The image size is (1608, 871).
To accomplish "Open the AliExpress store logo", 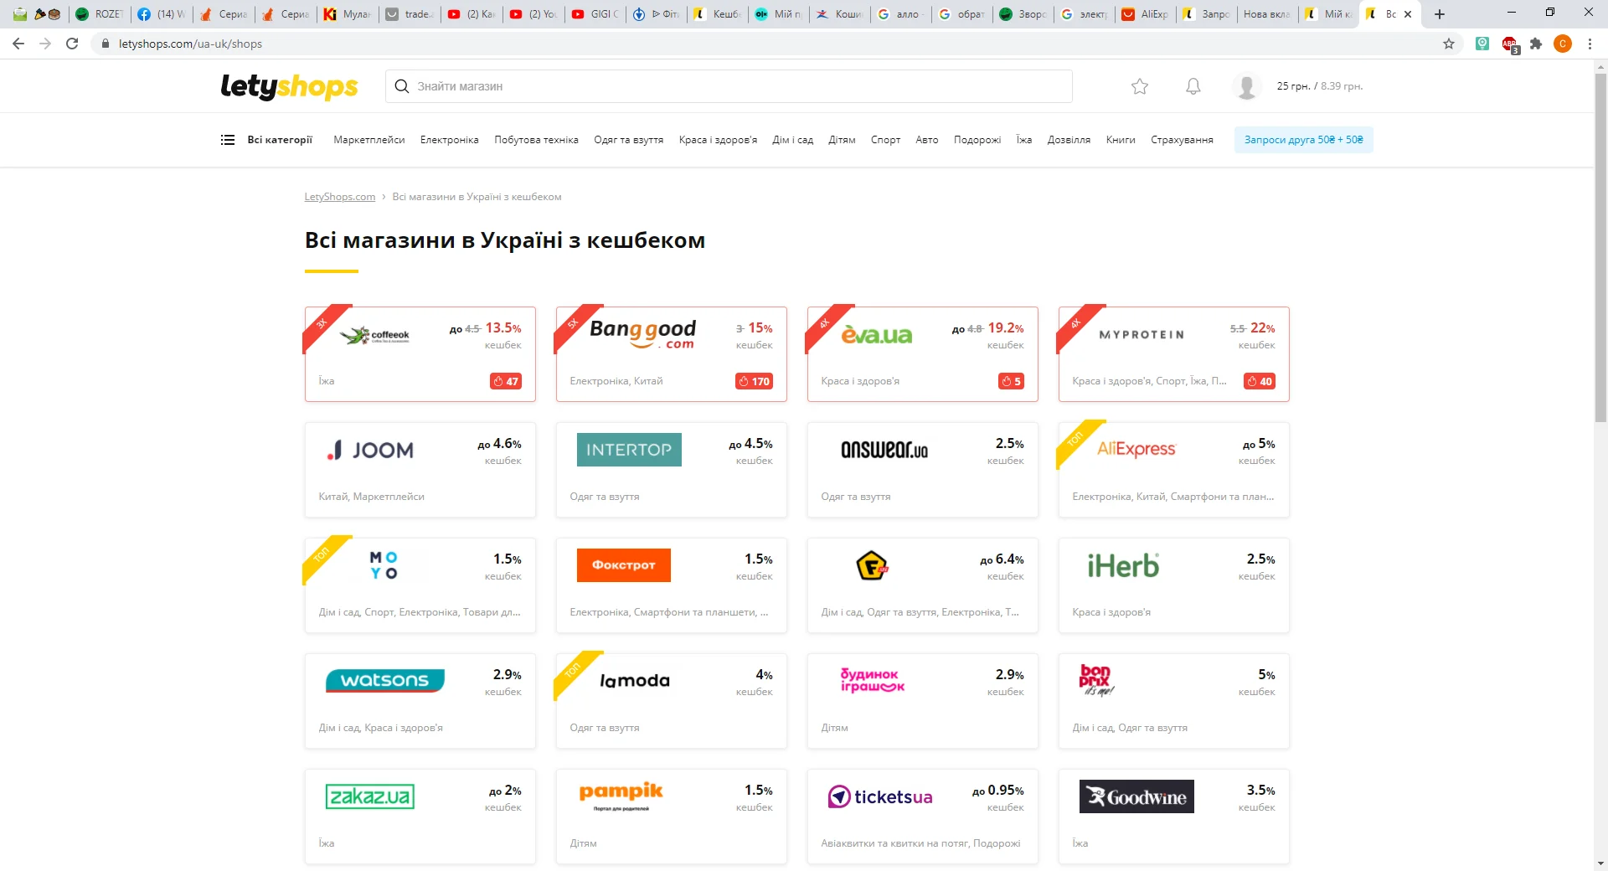I will [1136, 449].
